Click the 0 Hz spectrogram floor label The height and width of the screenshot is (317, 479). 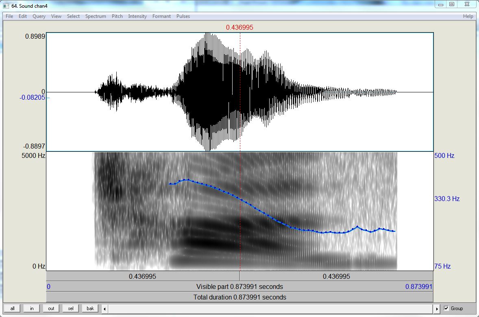coord(39,266)
